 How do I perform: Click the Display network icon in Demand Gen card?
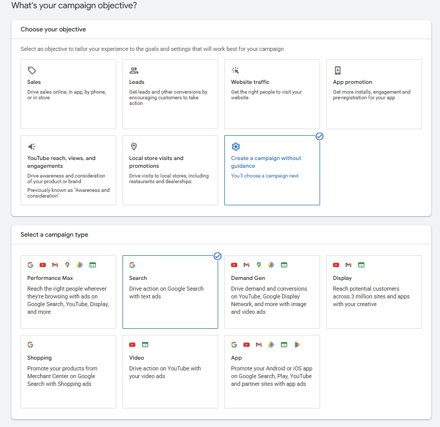click(x=284, y=265)
